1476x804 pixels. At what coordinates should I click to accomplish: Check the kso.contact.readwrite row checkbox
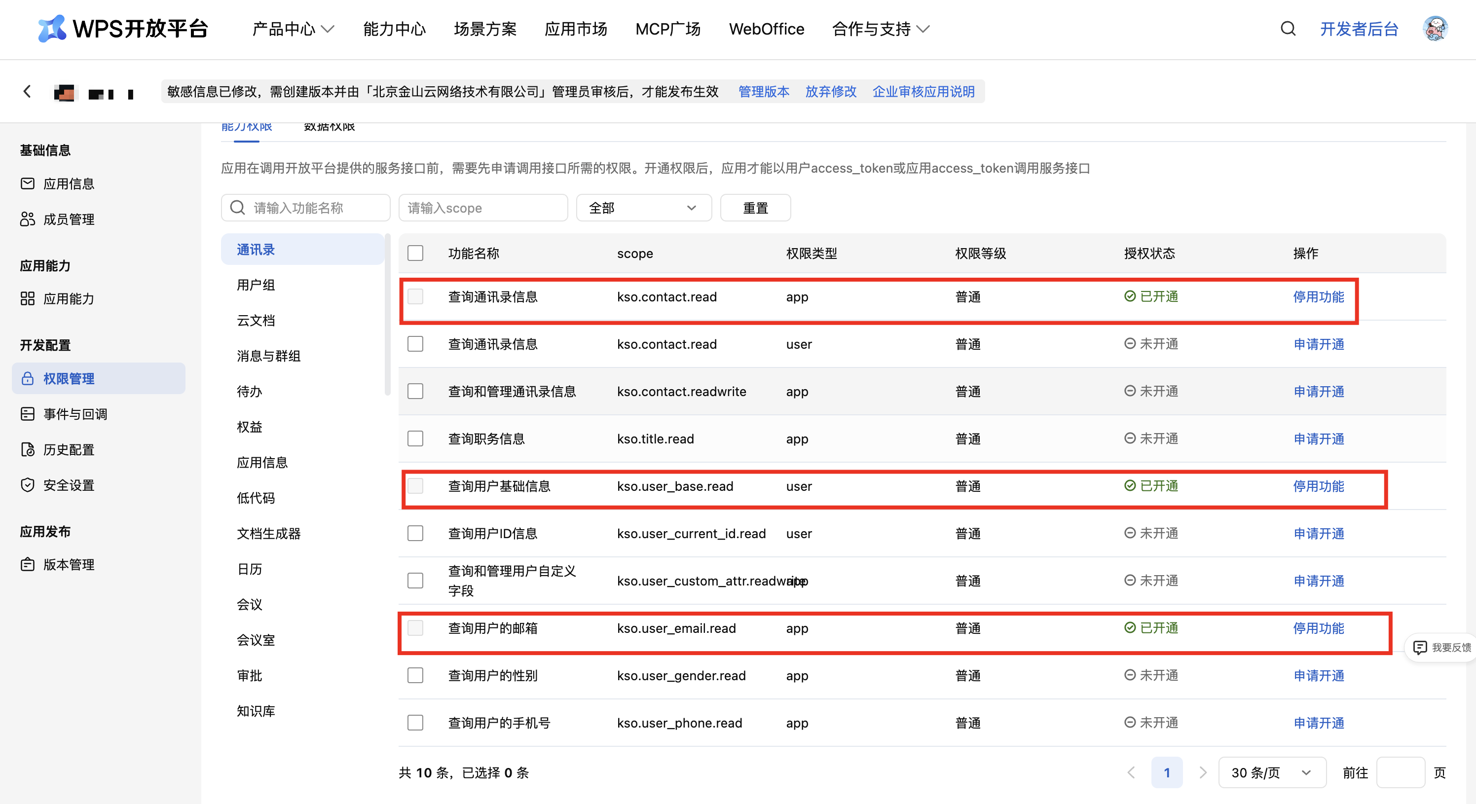(415, 392)
